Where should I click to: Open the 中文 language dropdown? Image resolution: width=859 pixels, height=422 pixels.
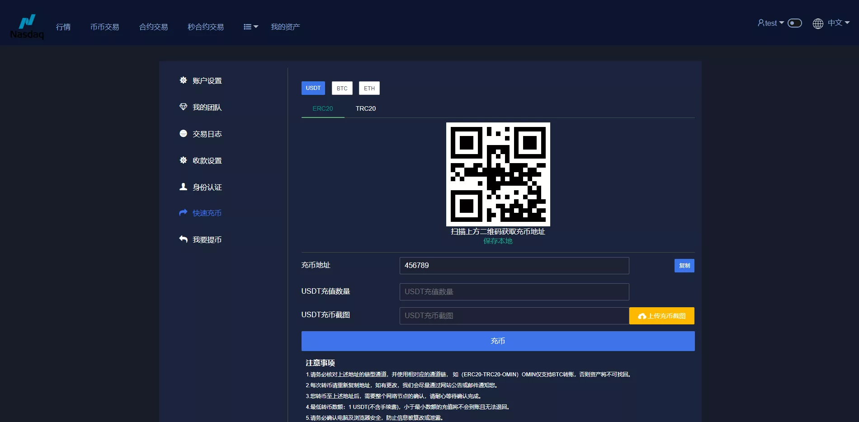[x=838, y=23]
